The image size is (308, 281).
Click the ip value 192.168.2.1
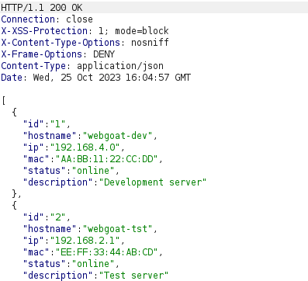point(85,241)
